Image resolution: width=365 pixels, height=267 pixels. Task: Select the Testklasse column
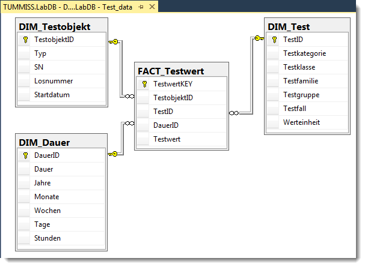pyautogui.click(x=307, y=67)
